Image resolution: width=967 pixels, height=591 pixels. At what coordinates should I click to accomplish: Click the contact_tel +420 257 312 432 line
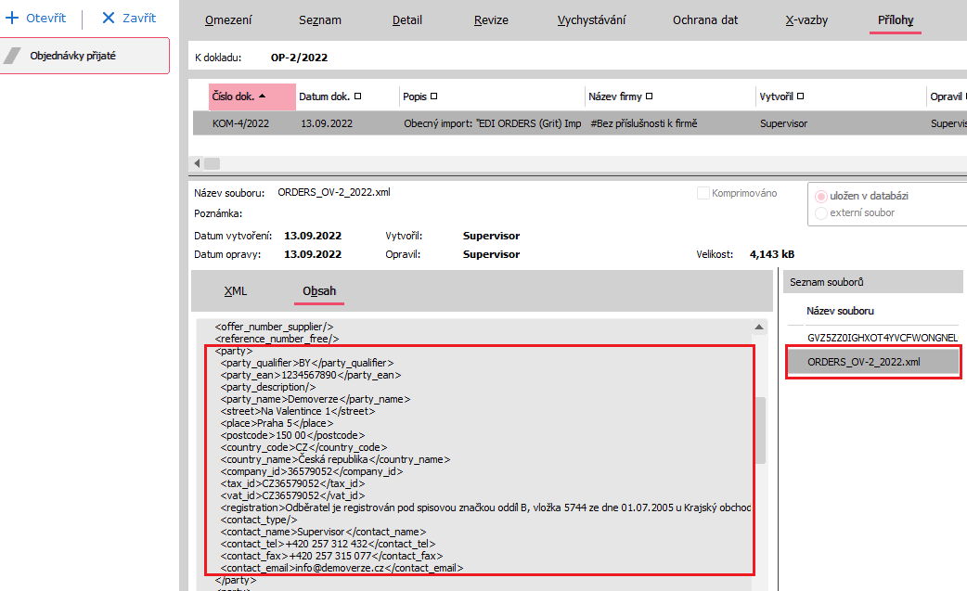pyautogui.click(x=329, y=544)
